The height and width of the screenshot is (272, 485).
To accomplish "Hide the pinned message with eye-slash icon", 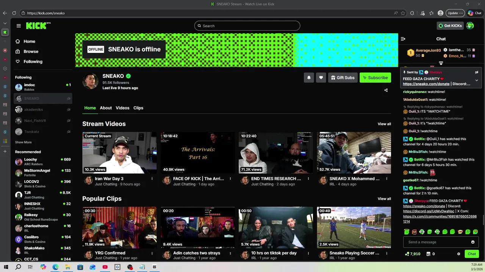I will (477, 72).
